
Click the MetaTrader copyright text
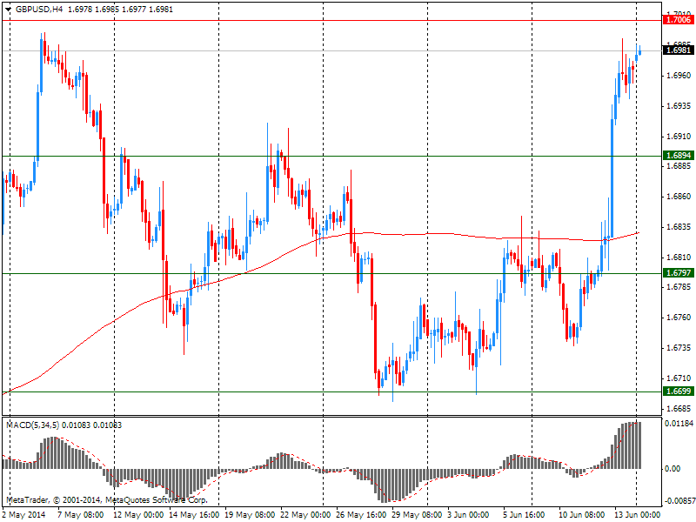point(106,500)
